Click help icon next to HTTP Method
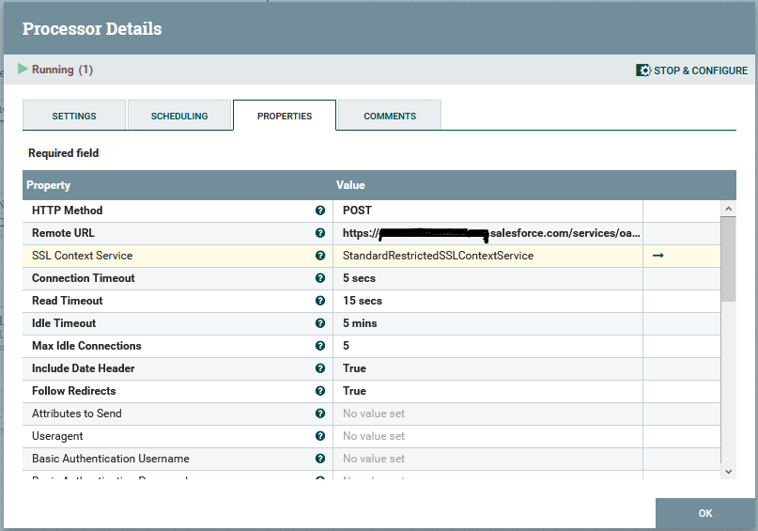The height and width of the screenshot is (531, 758). tap(320, 211)
